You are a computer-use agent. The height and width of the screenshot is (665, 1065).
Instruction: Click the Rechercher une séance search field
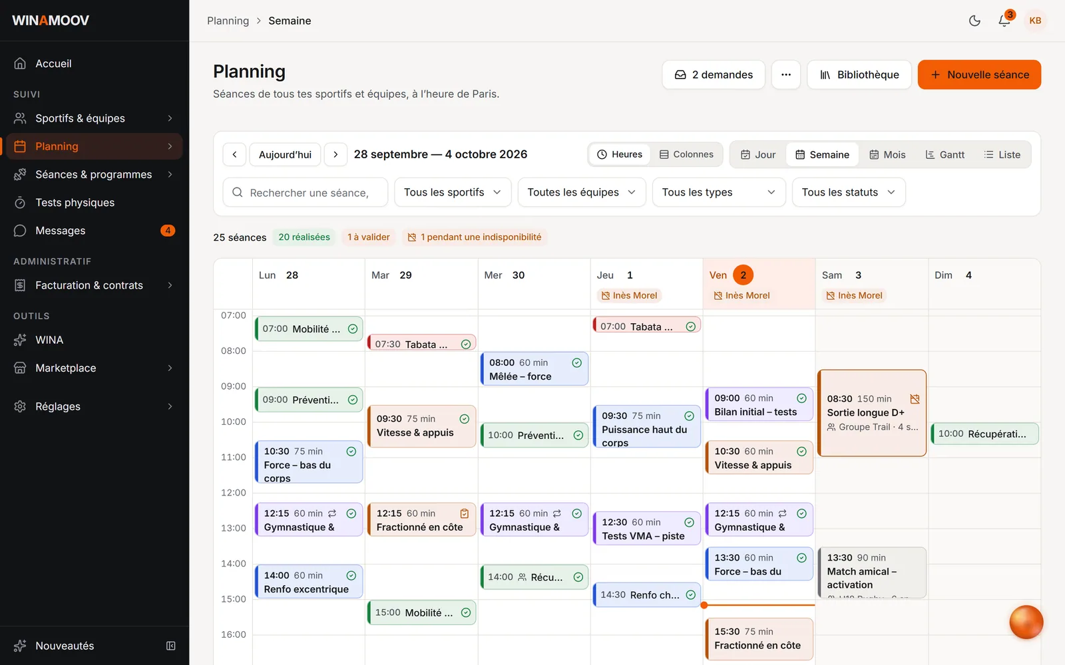pyautogui.click(x=306, y=192)
